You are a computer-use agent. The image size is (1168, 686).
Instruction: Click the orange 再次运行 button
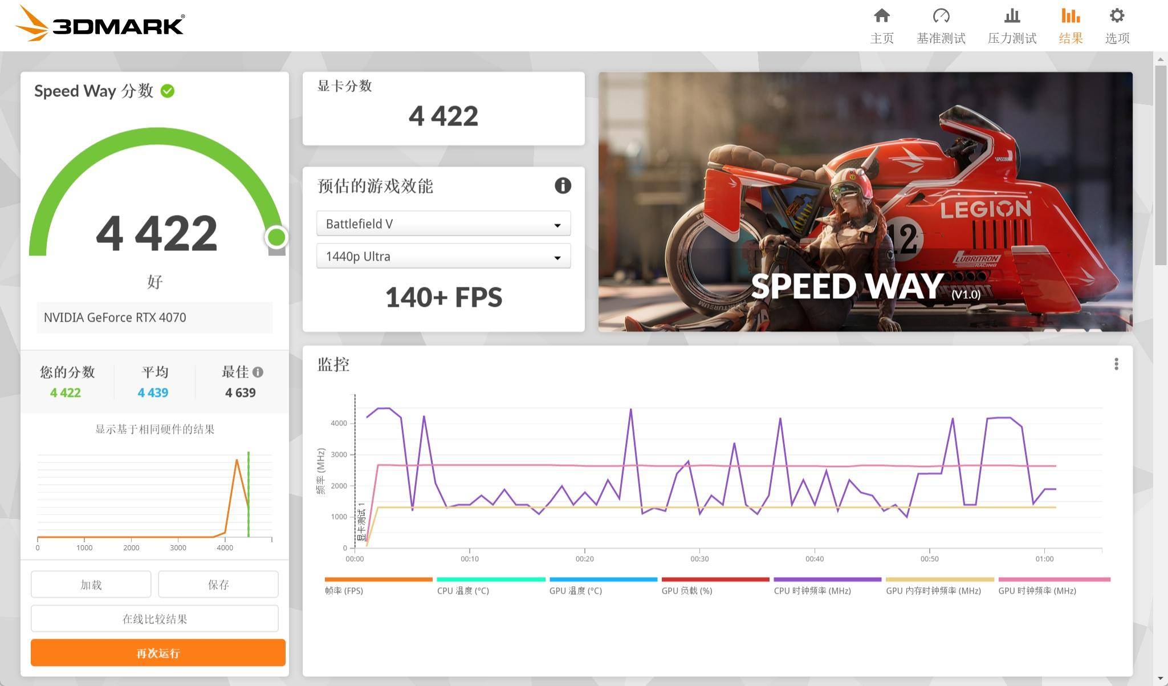pyautogui.click(x=158, y=653)
